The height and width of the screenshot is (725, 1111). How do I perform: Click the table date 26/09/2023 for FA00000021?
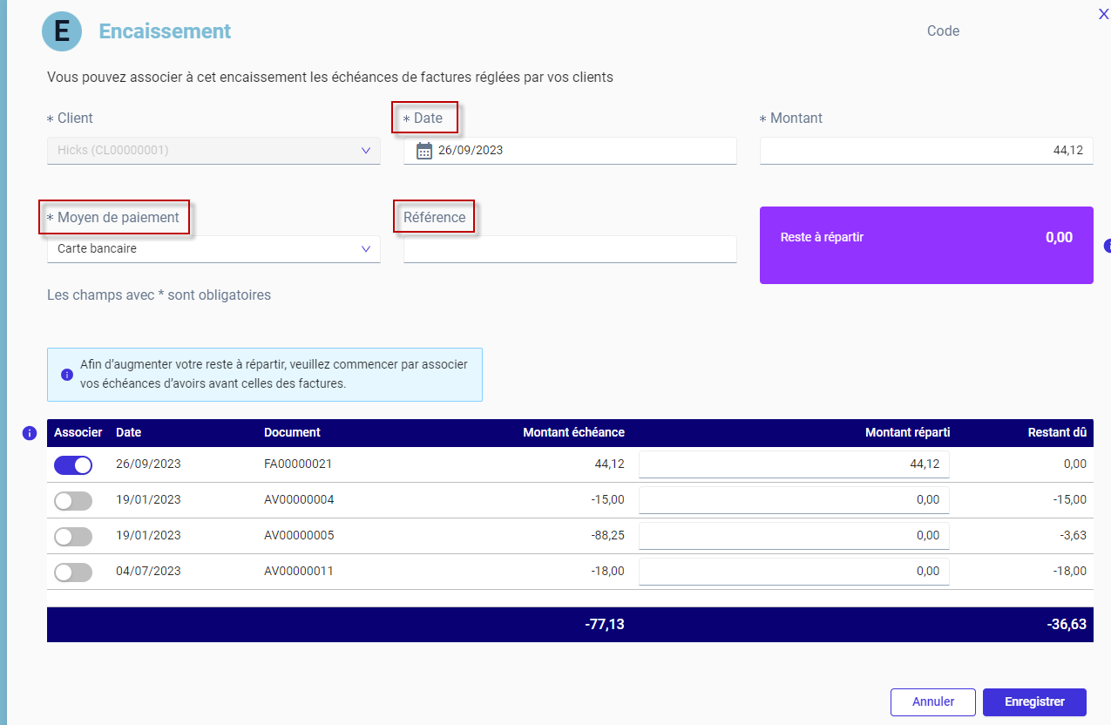(x=148, y=464)
